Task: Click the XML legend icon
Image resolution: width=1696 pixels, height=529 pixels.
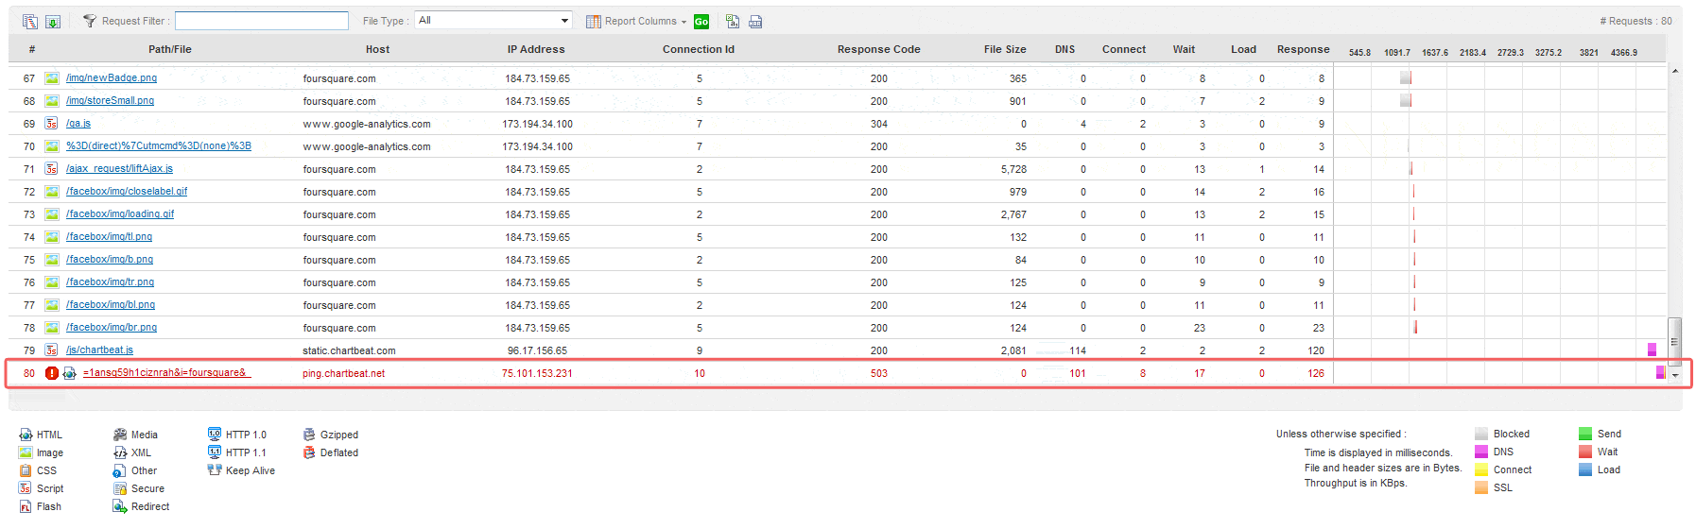Action: [x=120, y=452]
